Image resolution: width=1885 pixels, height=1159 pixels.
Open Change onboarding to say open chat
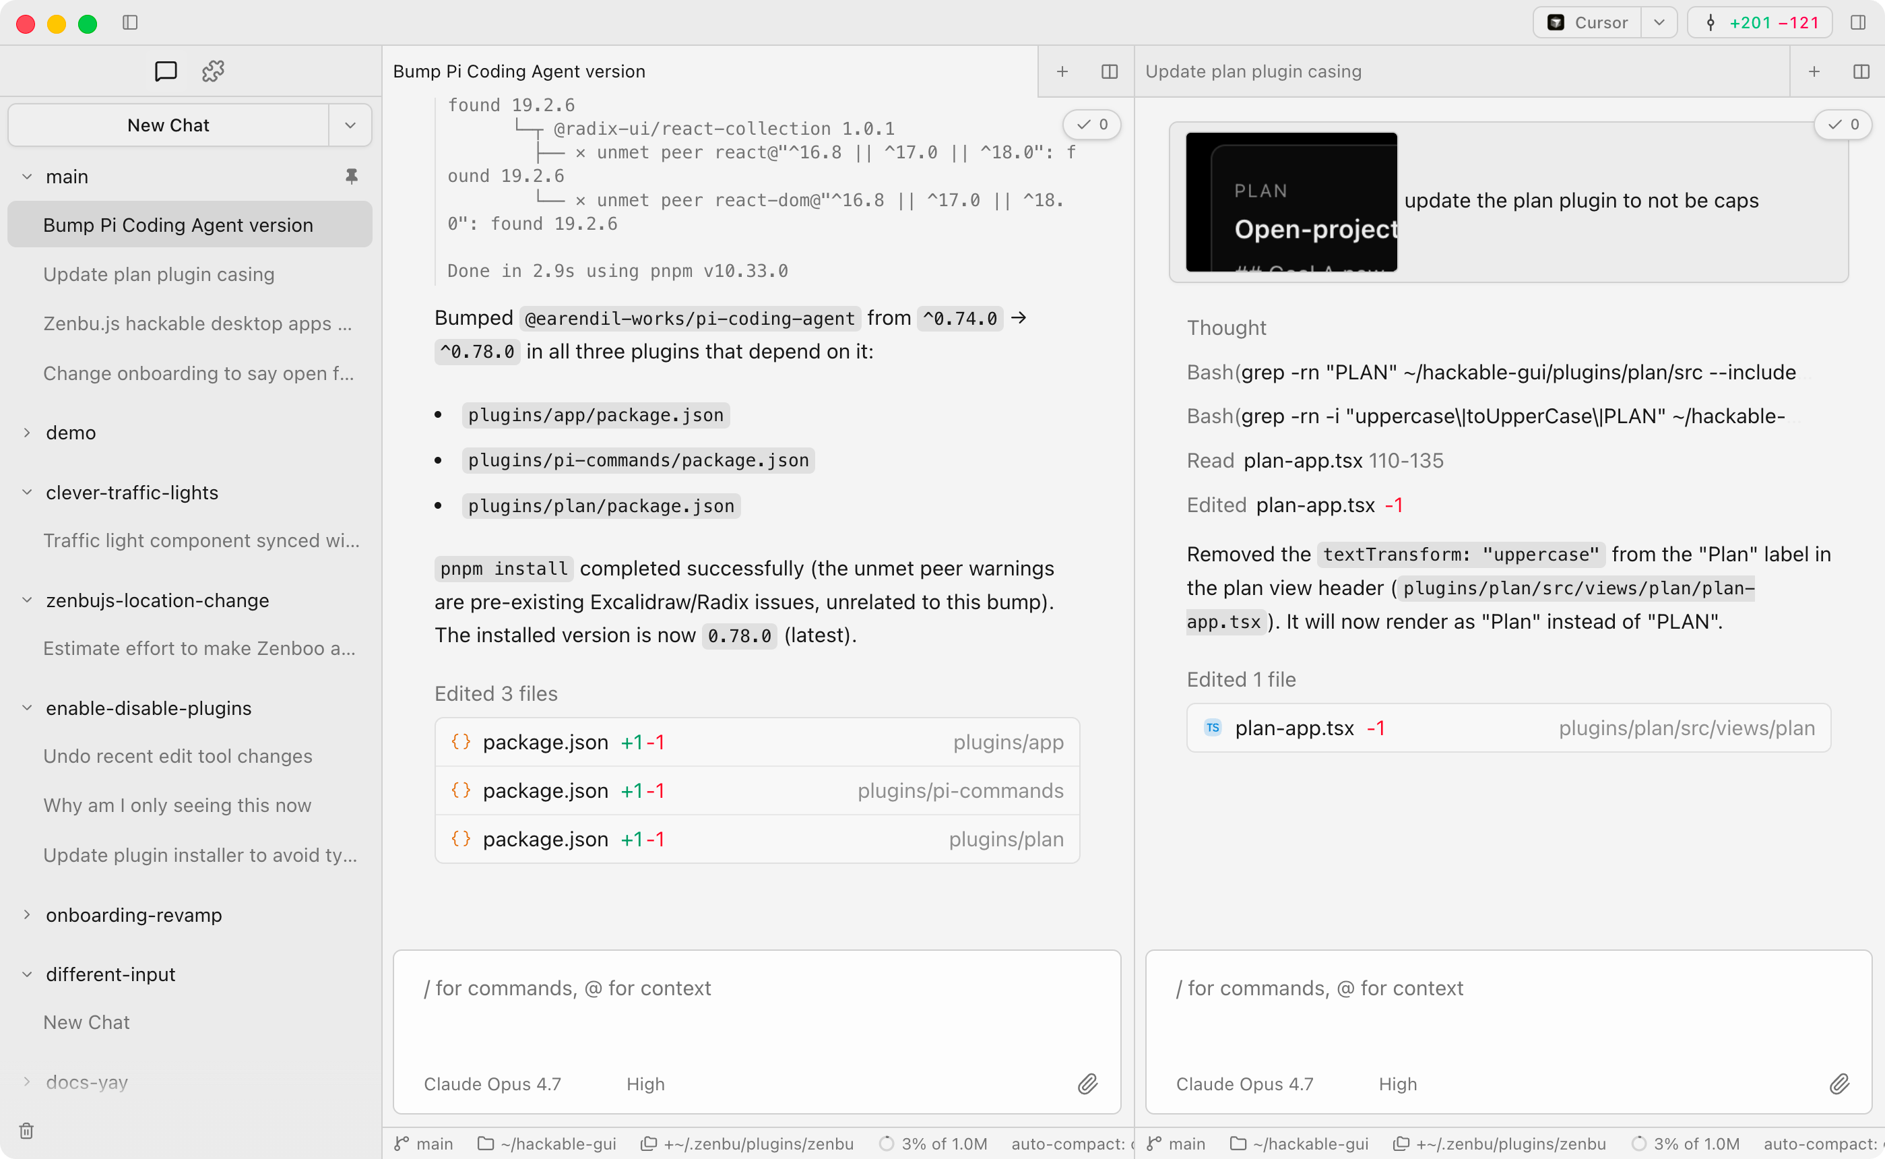click(x=190, y=373)
